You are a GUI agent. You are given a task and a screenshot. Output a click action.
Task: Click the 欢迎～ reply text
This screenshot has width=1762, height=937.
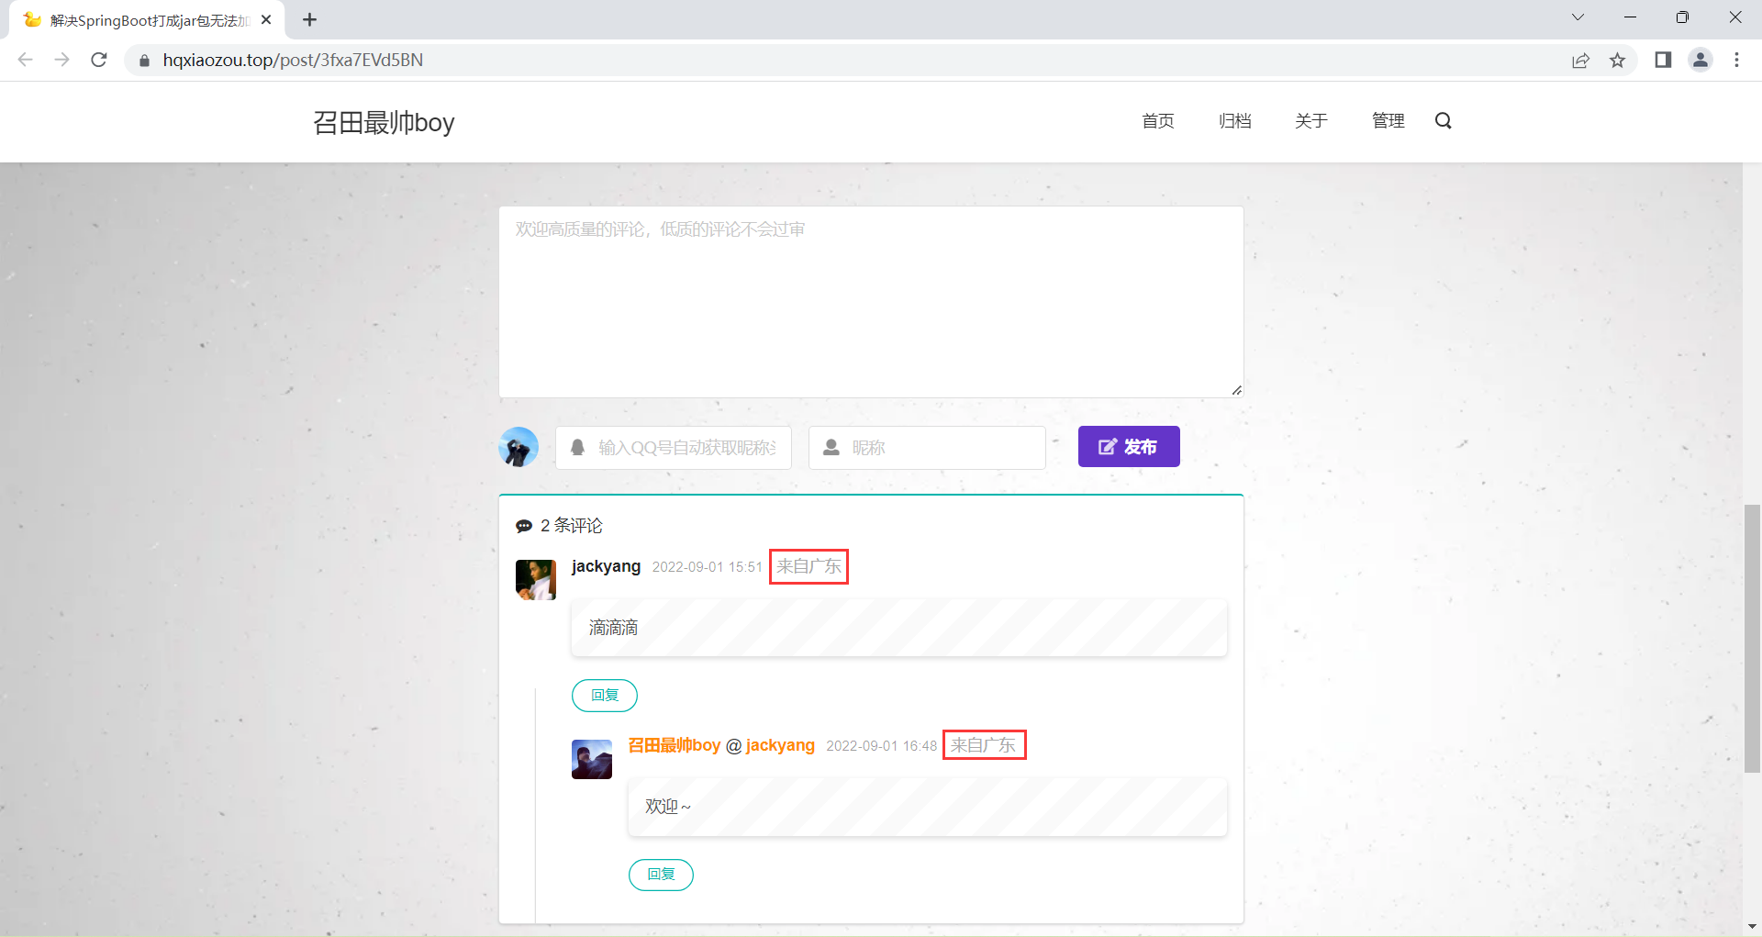[667, 807]
